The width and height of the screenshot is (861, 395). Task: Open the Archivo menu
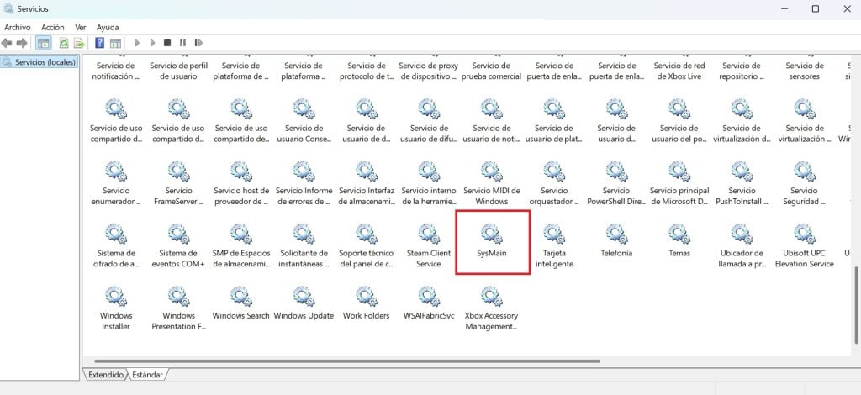click(18, 27)
